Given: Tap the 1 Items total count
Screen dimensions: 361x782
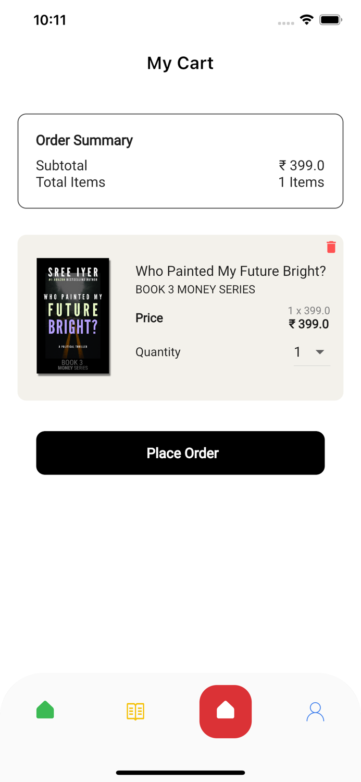Looking at the screenshot, I should [x=301, y=182].
